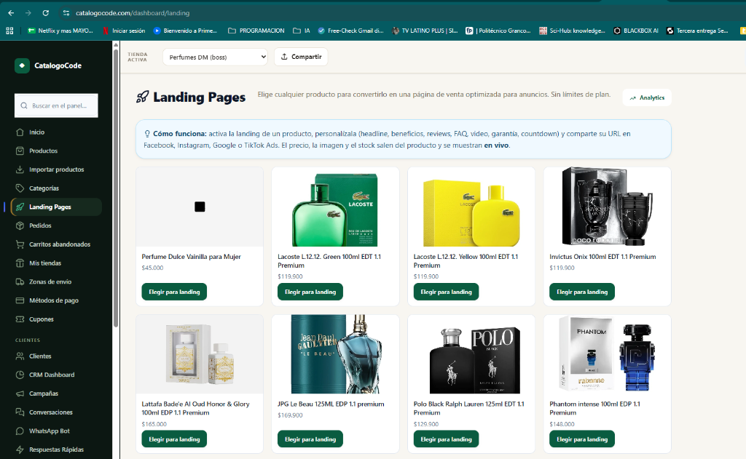Click the CRM Dashboard chart icon

coord(20,375)
